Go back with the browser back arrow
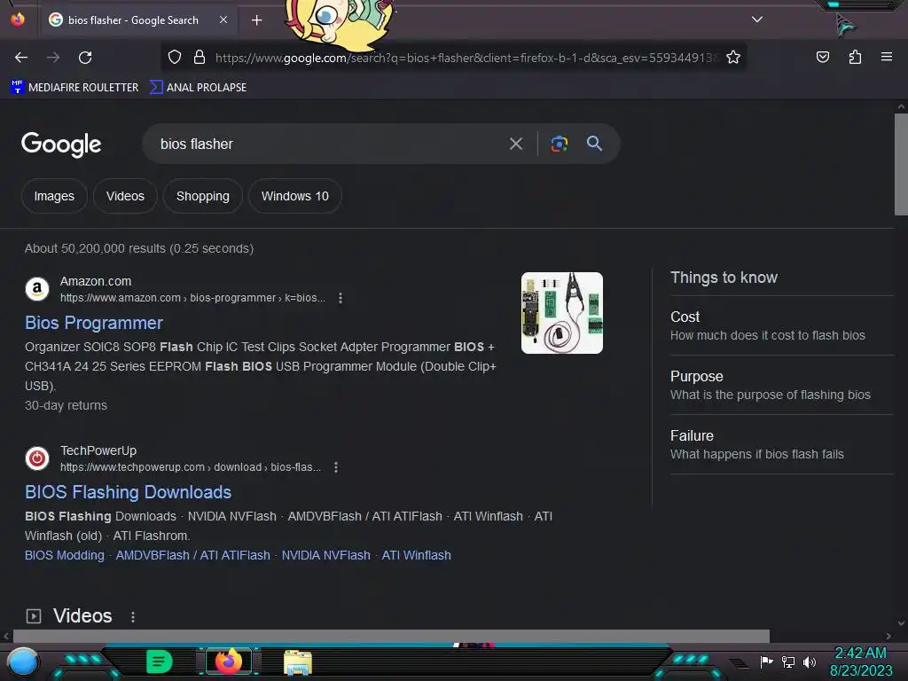Viewport: 908px width, 681px height. pos(21,58)
